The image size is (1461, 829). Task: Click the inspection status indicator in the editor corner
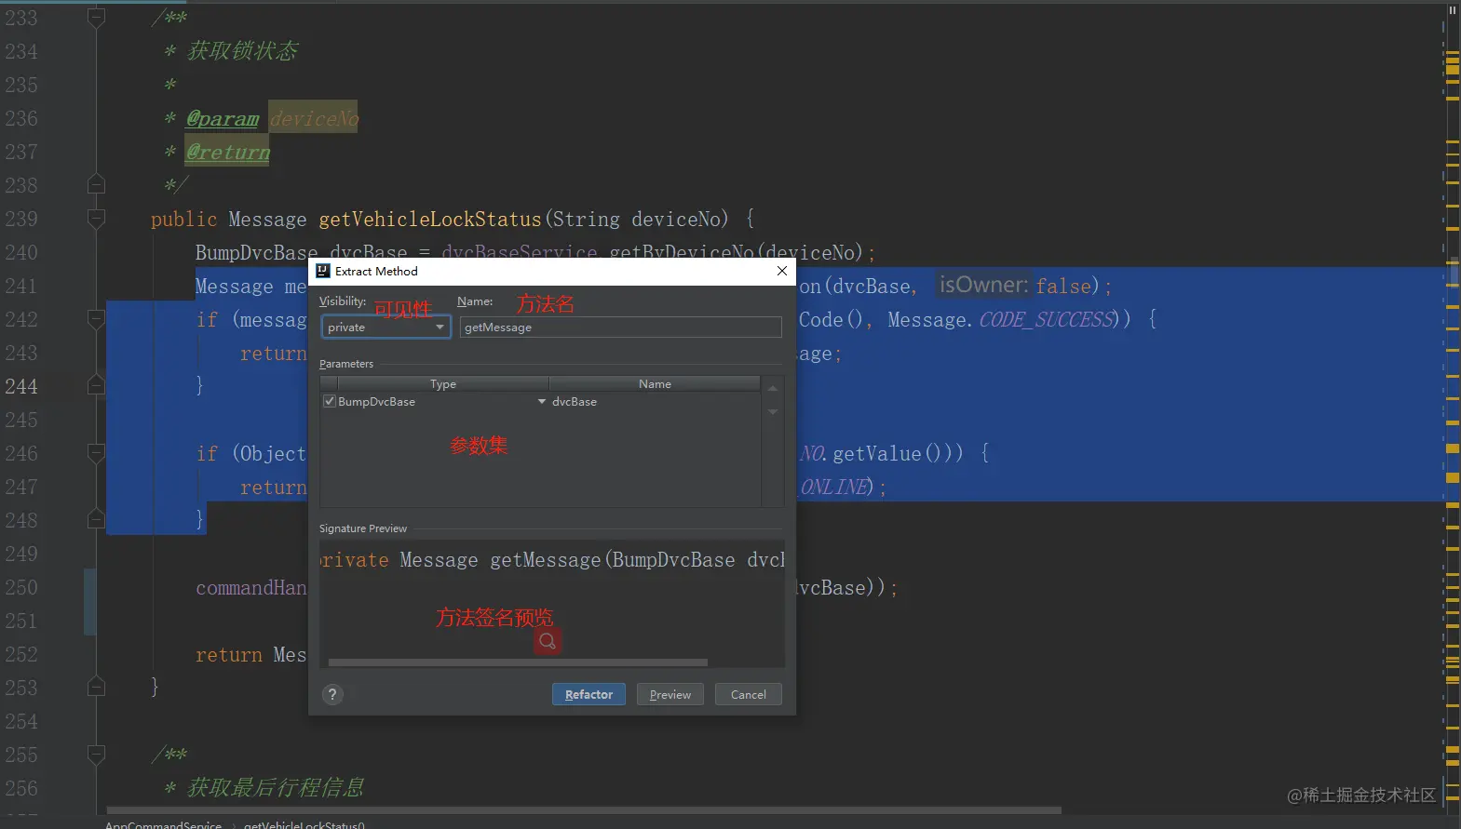[x=1452, y=10]
